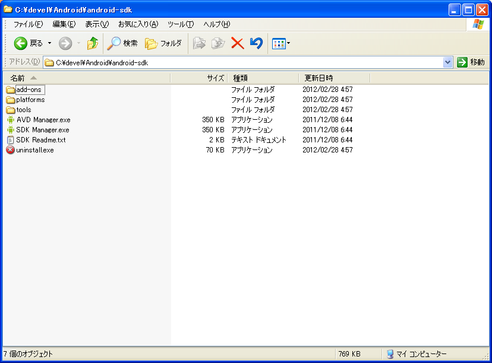Click the 769 KB status bar entry
492x363 pixels.
349,354
